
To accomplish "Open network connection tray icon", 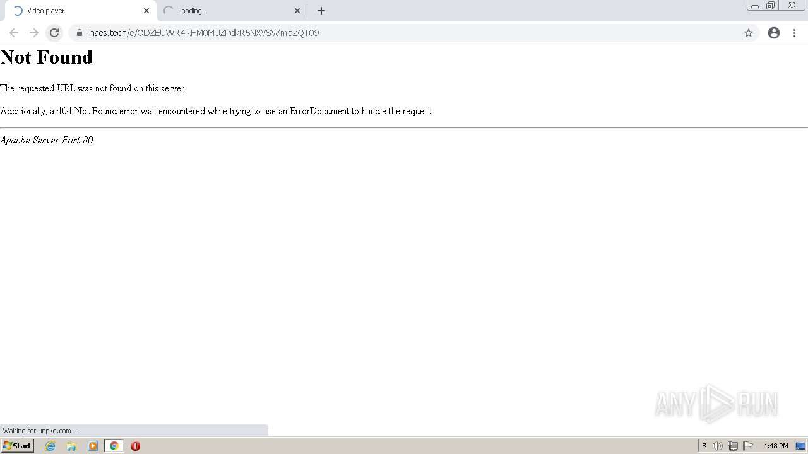I will pyautogui.click(x=732, y=446).
